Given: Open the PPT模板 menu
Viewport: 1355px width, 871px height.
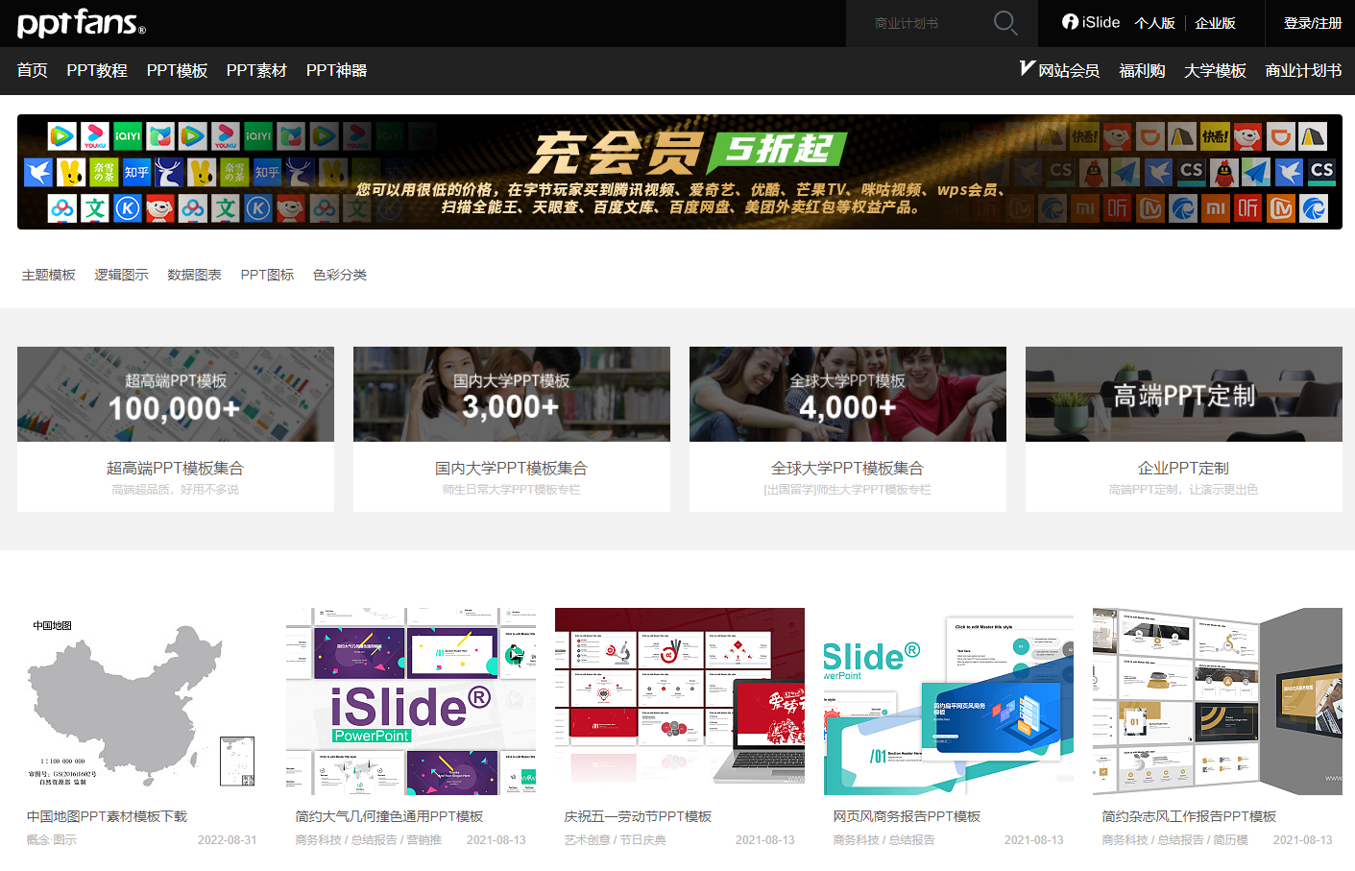Looking at the screenshot, I should (x=177, y=70).
